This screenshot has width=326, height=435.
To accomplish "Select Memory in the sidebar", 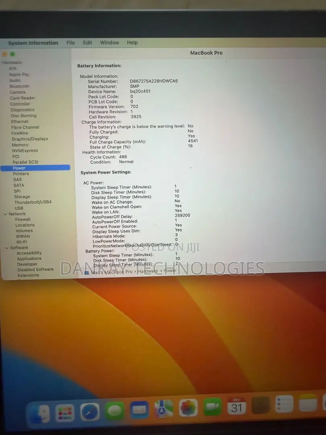I will pyautogui.click(x=20, y=145).
